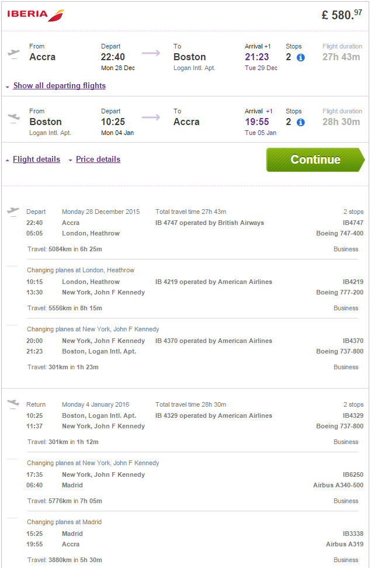Click the arrow between Accra and Boston
The image size is (371, 568).
(151, 53)
